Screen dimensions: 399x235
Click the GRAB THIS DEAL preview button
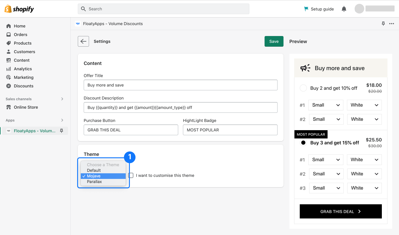point(340,211)
